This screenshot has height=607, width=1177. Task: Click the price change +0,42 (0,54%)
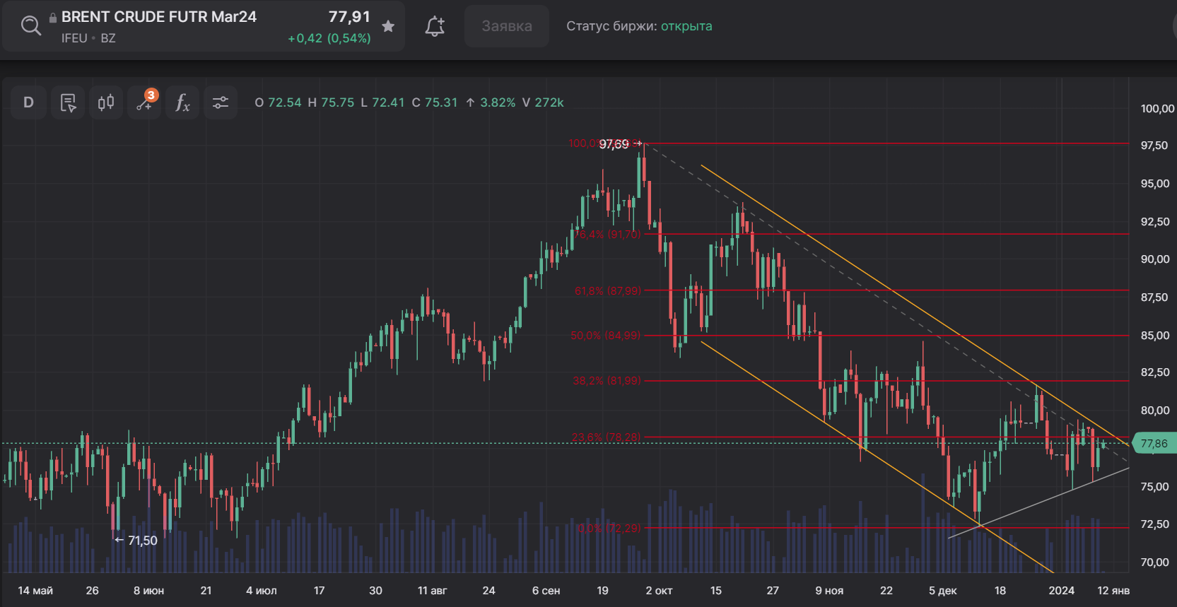pyautogui.click(x=329, y=38)
